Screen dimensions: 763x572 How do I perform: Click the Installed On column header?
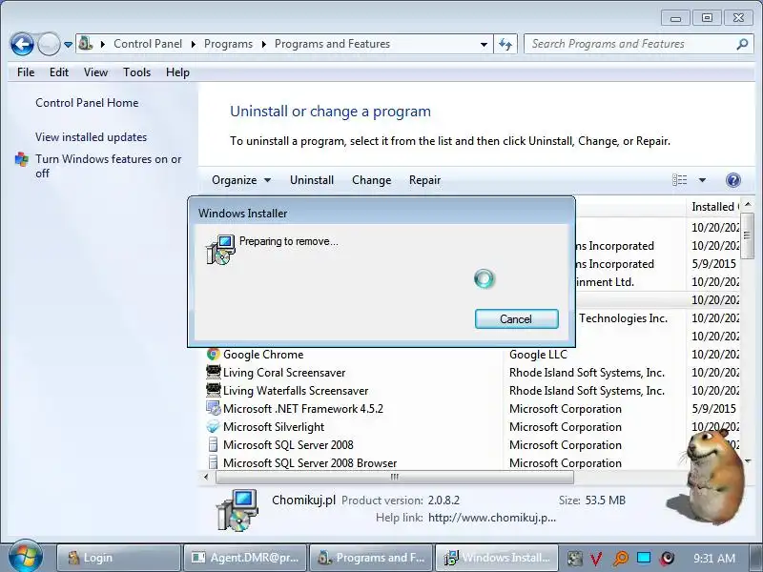coord(714,207)
